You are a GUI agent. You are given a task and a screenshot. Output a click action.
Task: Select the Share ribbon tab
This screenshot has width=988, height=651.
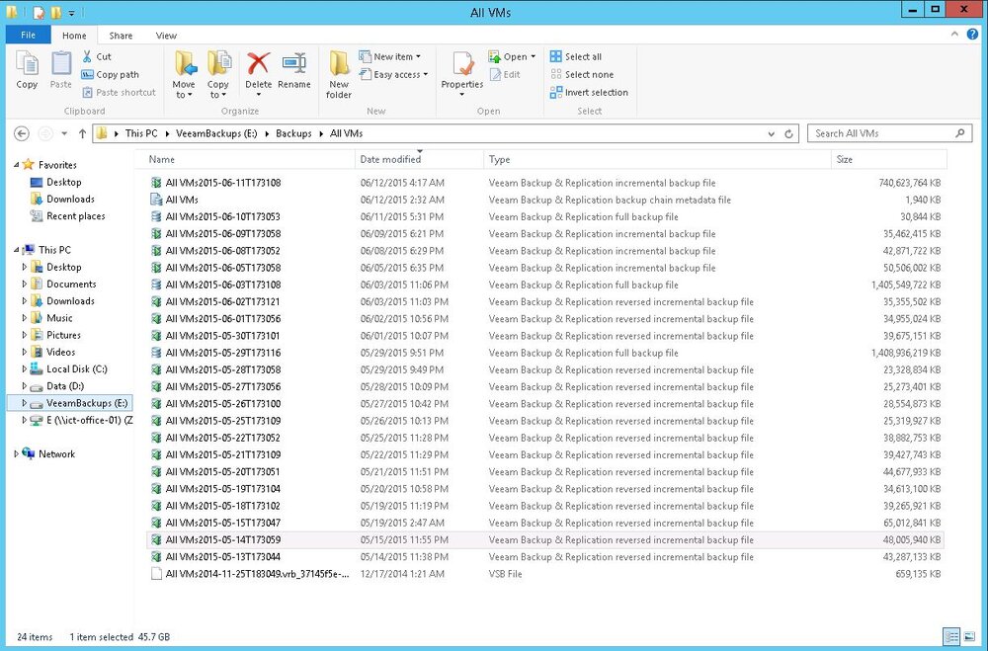(x=121, y=36)
